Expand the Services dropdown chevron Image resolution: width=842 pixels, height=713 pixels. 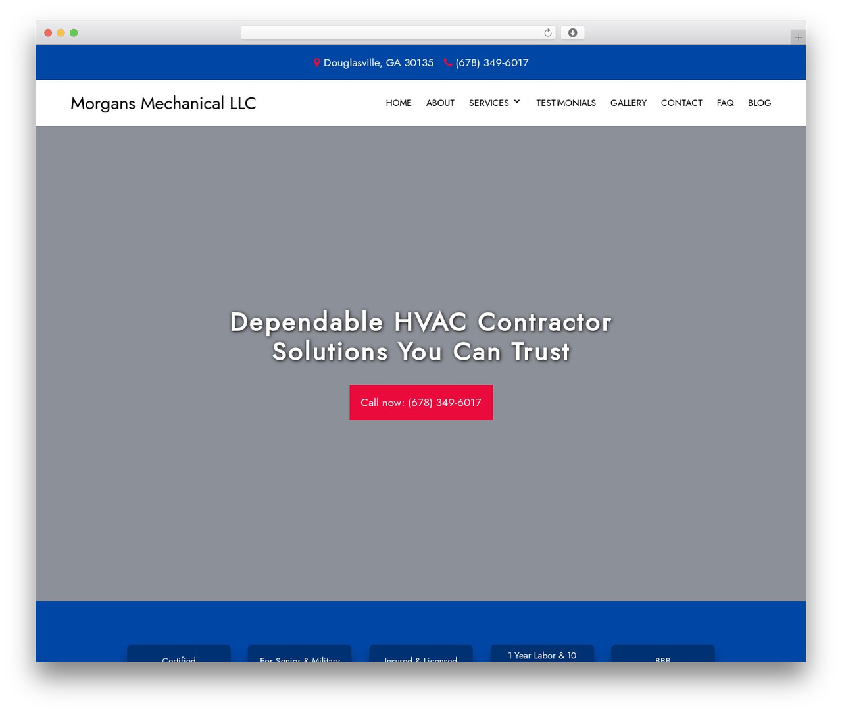click(x=517, y=102)
